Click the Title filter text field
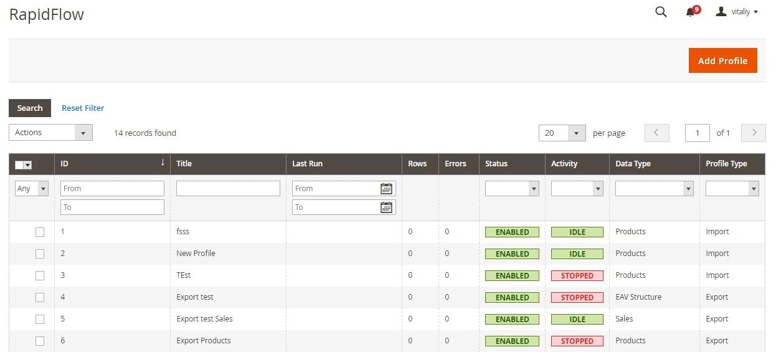Viewport: 776px width, 352px height. pos(228,188)
